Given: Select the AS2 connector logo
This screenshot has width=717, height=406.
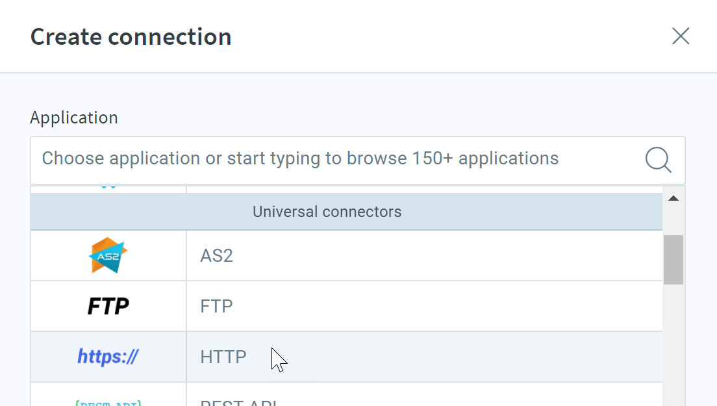Looking at the screenshot, I should 108,255.
